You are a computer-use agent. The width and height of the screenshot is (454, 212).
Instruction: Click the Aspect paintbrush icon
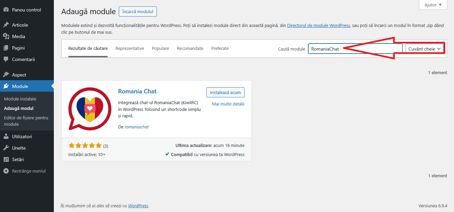(6, 75)
